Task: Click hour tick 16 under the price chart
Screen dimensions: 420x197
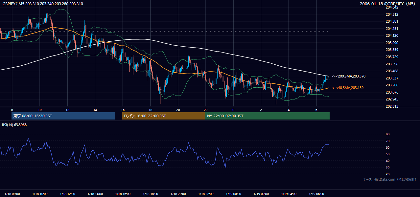Action: tap(123, 110)
